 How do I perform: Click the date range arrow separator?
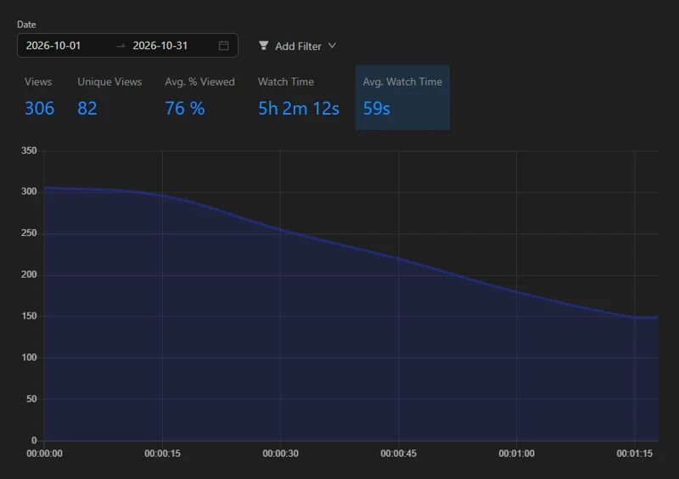coord(121,46)
